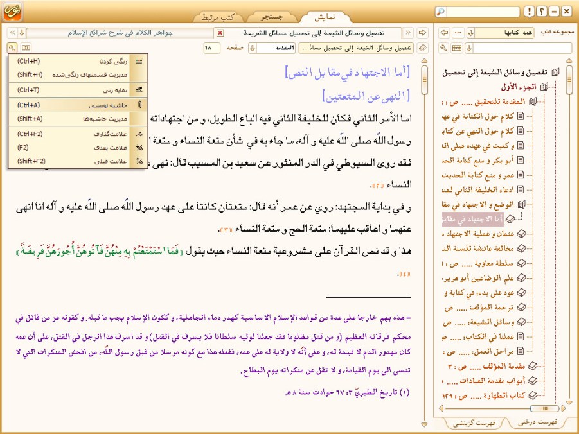Screen dimensions: 579x434
Task: Click the horizontal scrollbar thumb under the tree
Action: 544,408
